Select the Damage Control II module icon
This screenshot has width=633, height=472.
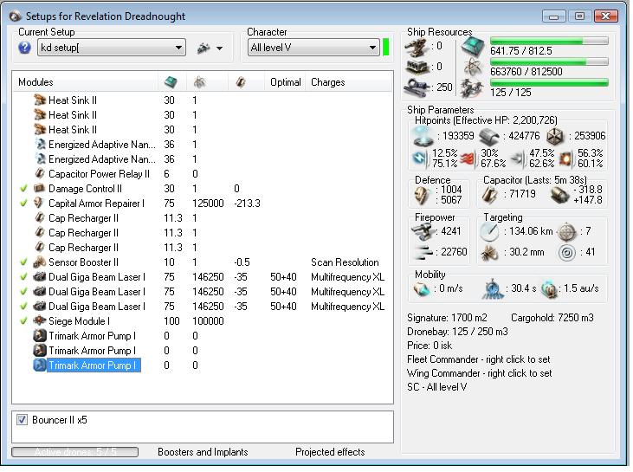pos(40,189)
